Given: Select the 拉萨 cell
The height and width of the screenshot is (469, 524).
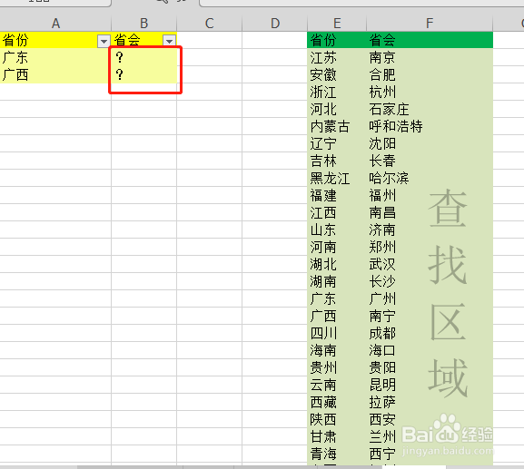Looking at the screenshot, I should click(430, 403).
